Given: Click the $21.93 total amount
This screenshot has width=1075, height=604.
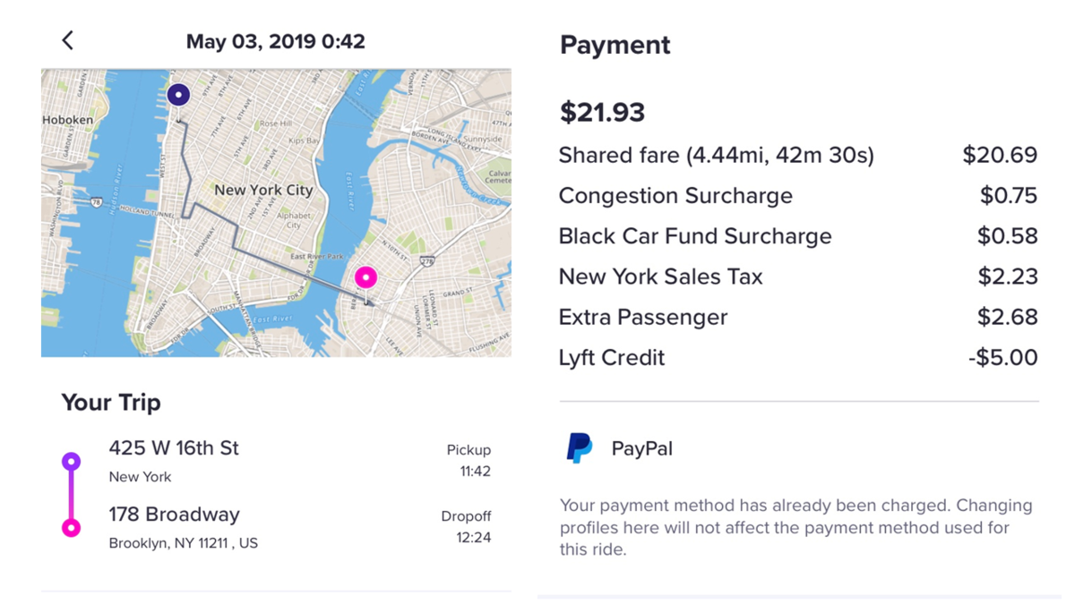Looking at the screenshot, I should pyautogui.click(x=603, y=113).
